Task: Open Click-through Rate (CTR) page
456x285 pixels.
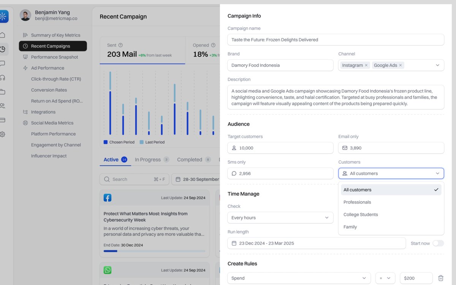Action: [x=56, y=79]
